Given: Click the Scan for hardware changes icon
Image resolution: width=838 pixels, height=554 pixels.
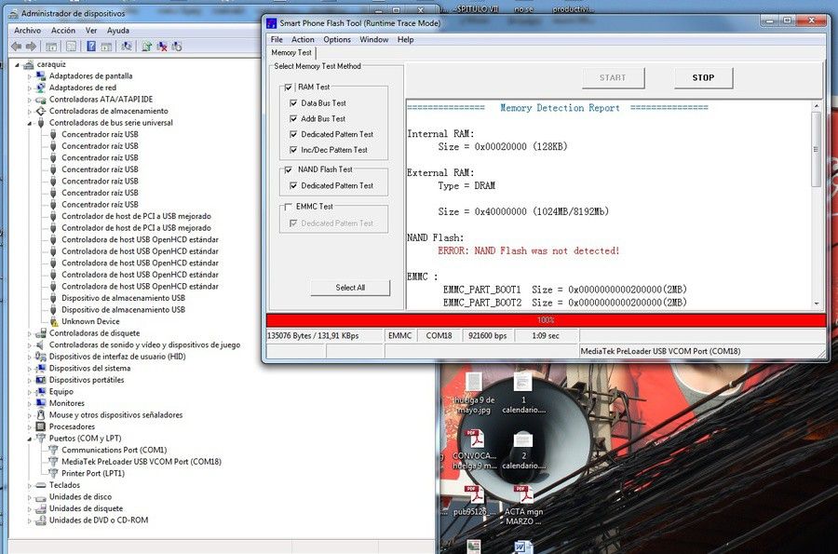Looking at the screenshot, I should (x=127, y=47).
